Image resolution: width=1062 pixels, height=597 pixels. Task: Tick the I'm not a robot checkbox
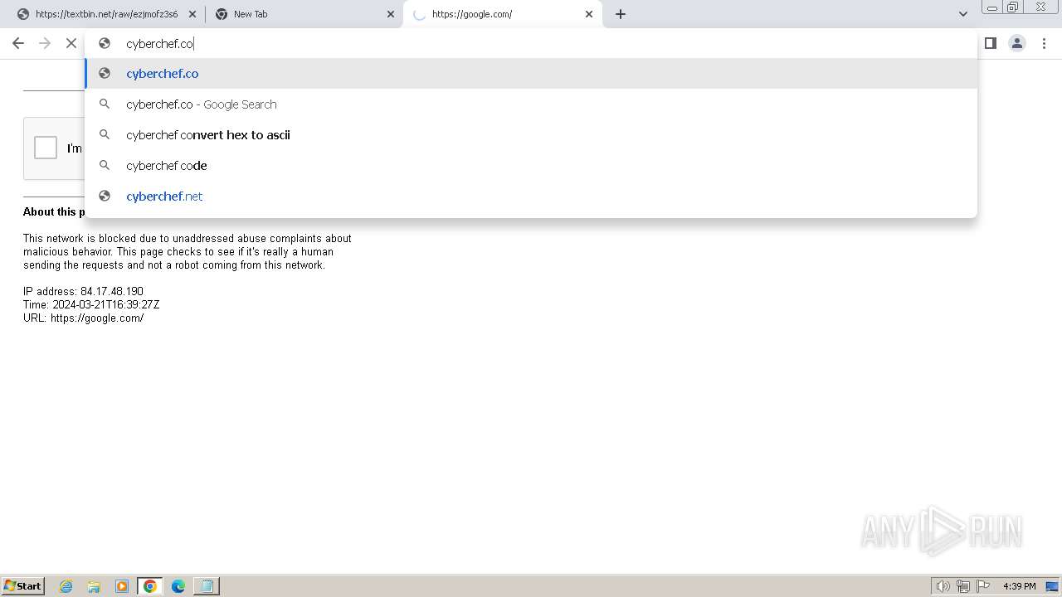[x=46, y=148]
